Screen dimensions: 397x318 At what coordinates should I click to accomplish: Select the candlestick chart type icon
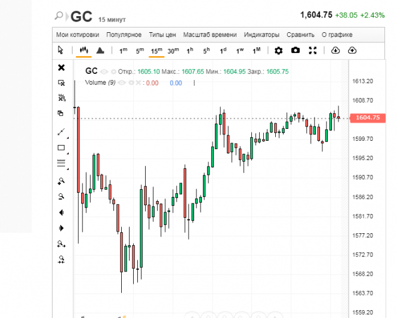84,51
